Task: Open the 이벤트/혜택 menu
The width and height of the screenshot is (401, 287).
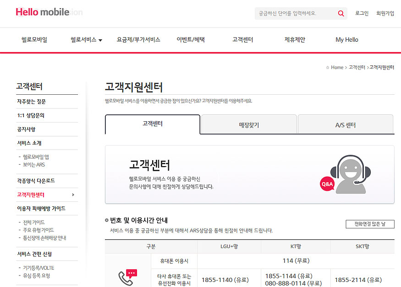Action: (x=191, y=40)
